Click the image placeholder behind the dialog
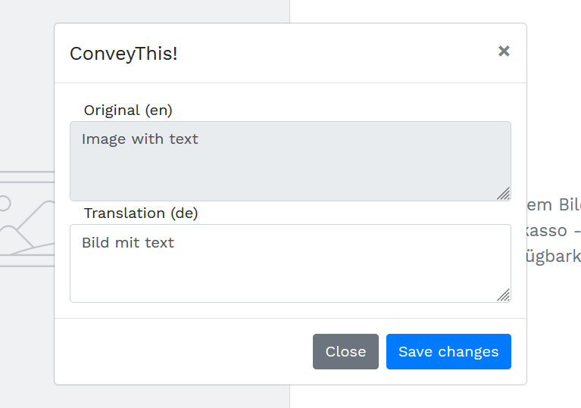The width and height of the screenshot is (581, 408). pyautogui.click(x=27, y=219)
